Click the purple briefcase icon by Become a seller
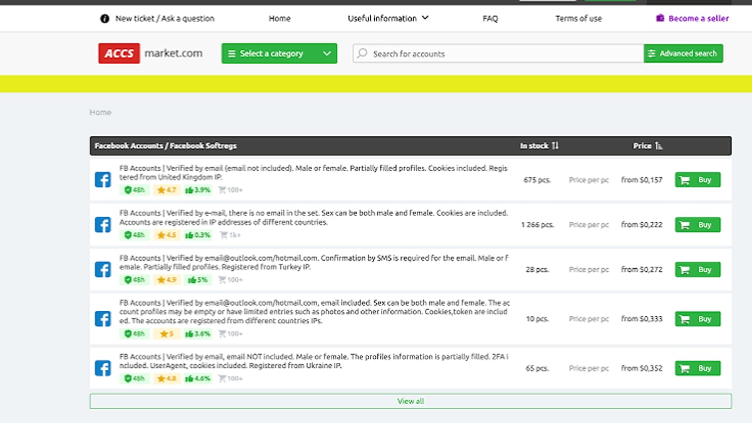 [660, 18]
